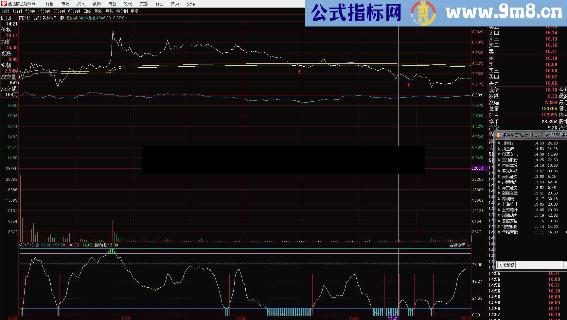Open the 交易 menu
567x320 pixels.
tap(144, 4)
